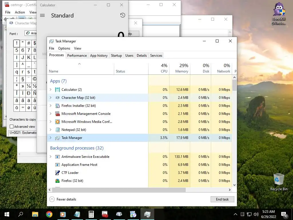Screen dimensions: 293x220
Task: Collapse Task Manager with Fewer details
Action: point(63,199)
